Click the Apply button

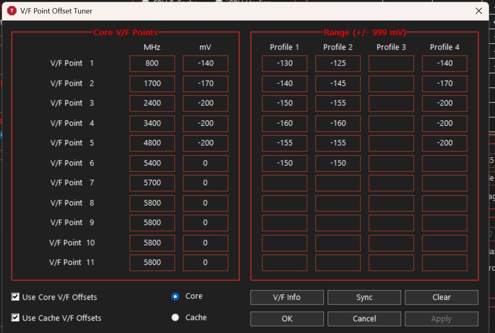(x=441, y=319)
